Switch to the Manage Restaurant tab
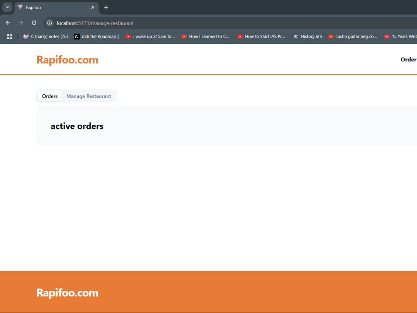The image size is (417, 313). pos(88,96)
